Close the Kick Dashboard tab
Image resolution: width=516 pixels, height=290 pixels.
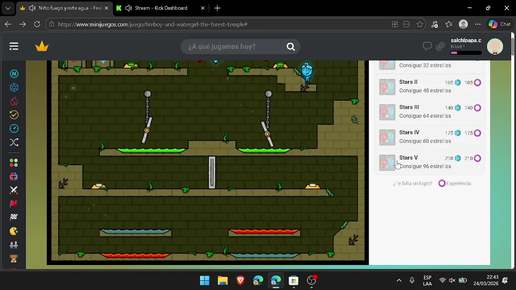[203, 8]
